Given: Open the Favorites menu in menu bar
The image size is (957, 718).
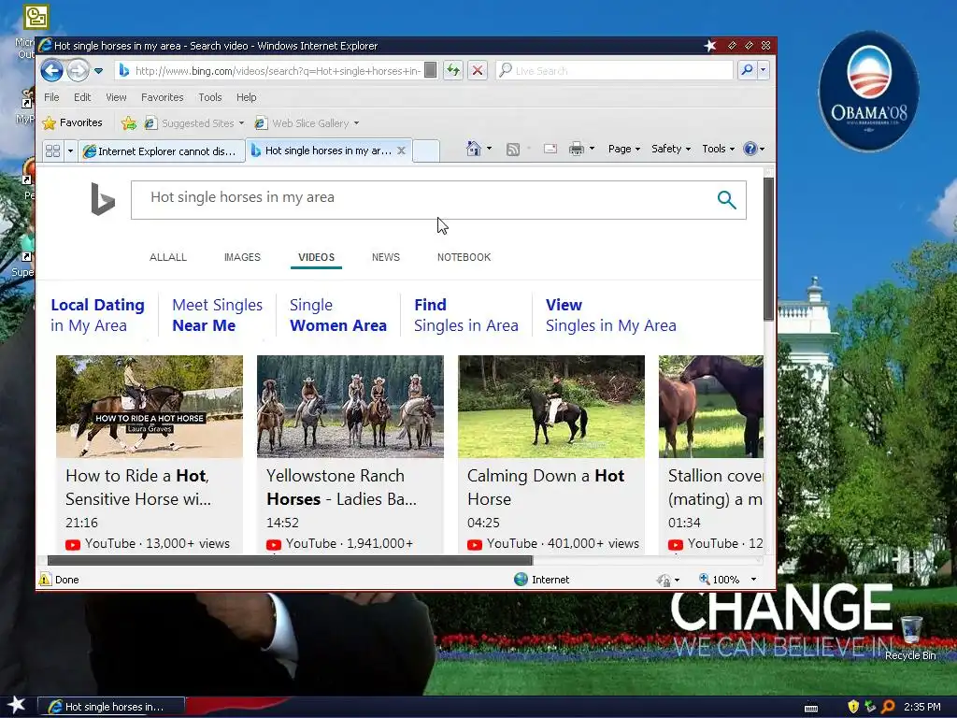Looking at the screenshot, I should (x=163, y=97).
